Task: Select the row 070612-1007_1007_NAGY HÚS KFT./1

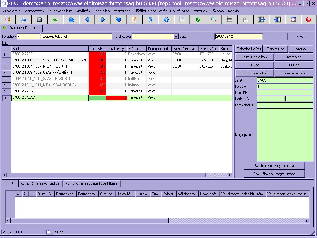Action: coord(50,66)
